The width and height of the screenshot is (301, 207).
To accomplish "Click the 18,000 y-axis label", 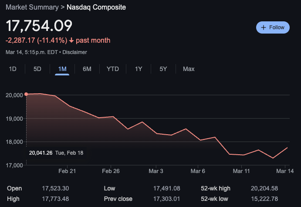I will tap(14, 142).
